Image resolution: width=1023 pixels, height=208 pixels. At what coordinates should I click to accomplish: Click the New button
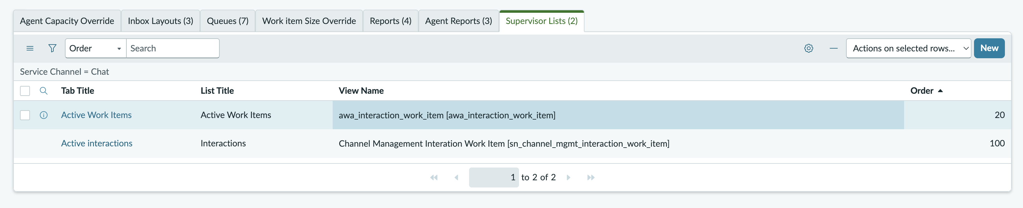pyautogui.click(x=989, y=48)
